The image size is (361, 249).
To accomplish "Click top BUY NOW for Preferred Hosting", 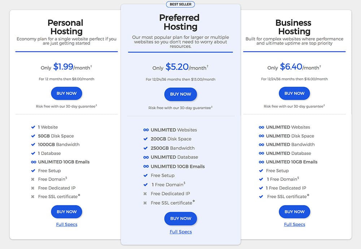I will pyautogui.click(x=180, y=94).
